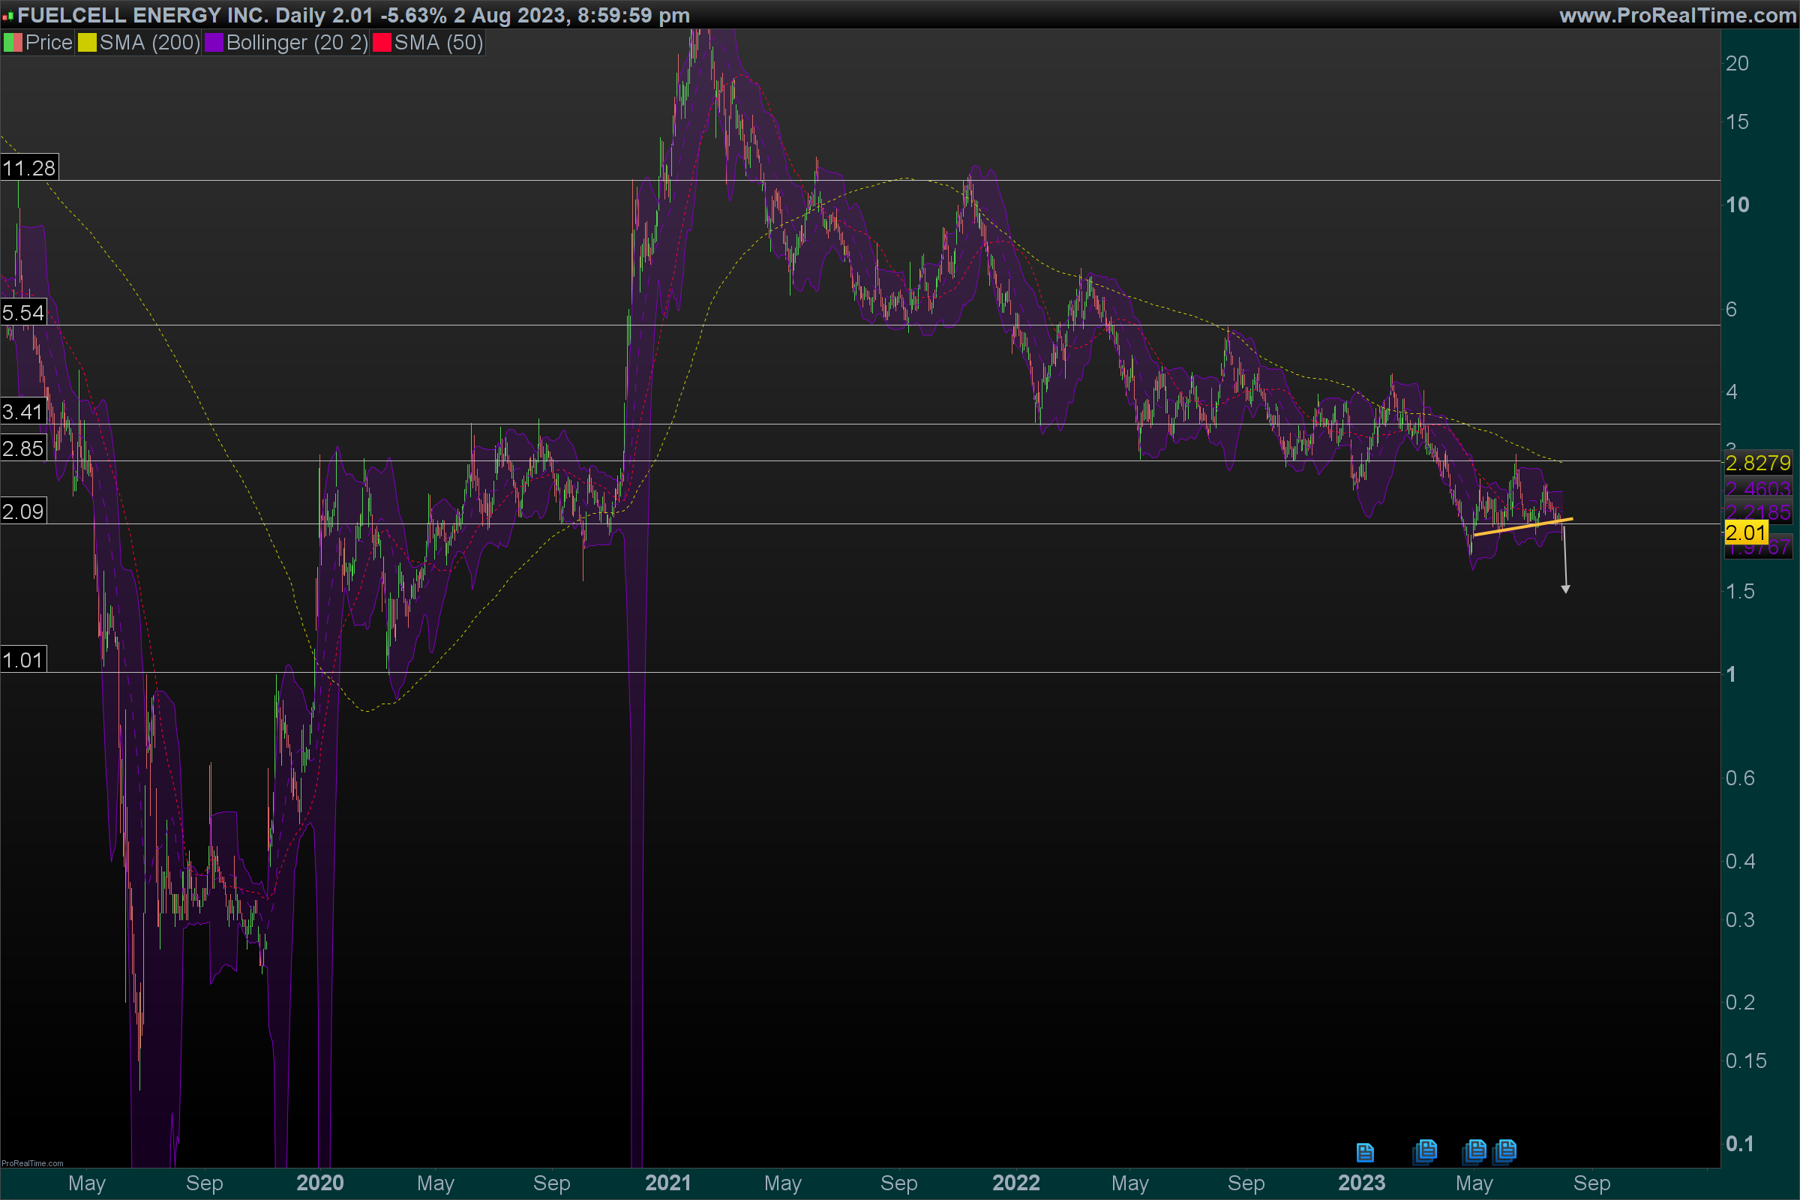Open the single news document icon near 2023
This screenshot has width=1800, height=1200.
pyautogui.click(x=1364, y=1152)
